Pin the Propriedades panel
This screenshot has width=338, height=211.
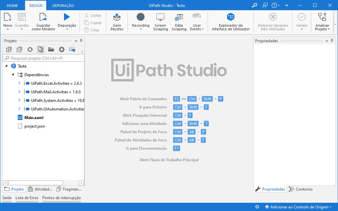pos(332,41)
